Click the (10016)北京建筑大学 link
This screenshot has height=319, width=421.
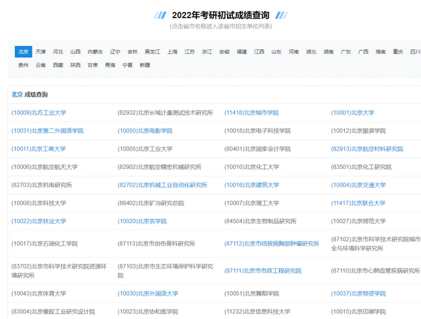pyautogui.click(x=252, y=185)
